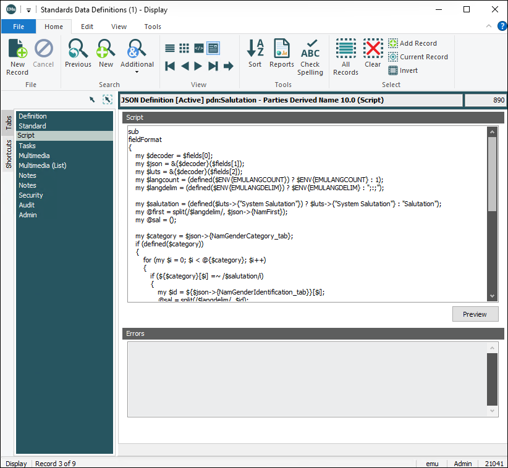508x468 pixels.
Task: Go to the first record arrow
Action: pyautogui.click(x=170, y=66)
